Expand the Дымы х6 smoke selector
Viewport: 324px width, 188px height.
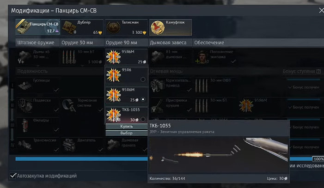click(x=38, y=57)
